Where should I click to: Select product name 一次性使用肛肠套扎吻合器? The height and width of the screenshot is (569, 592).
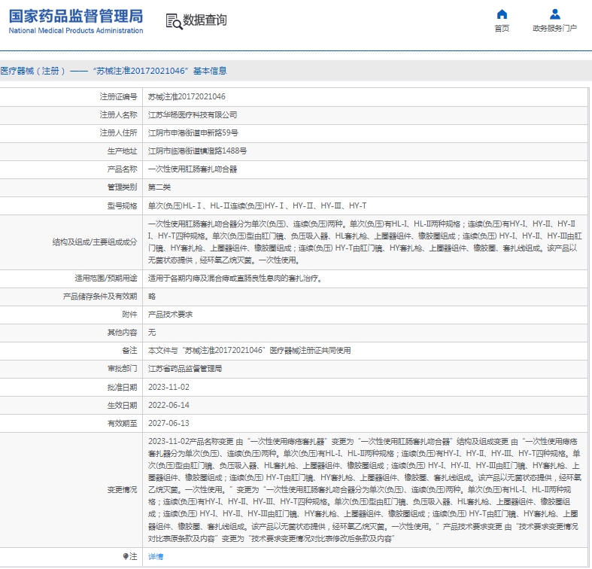(193, 169)
